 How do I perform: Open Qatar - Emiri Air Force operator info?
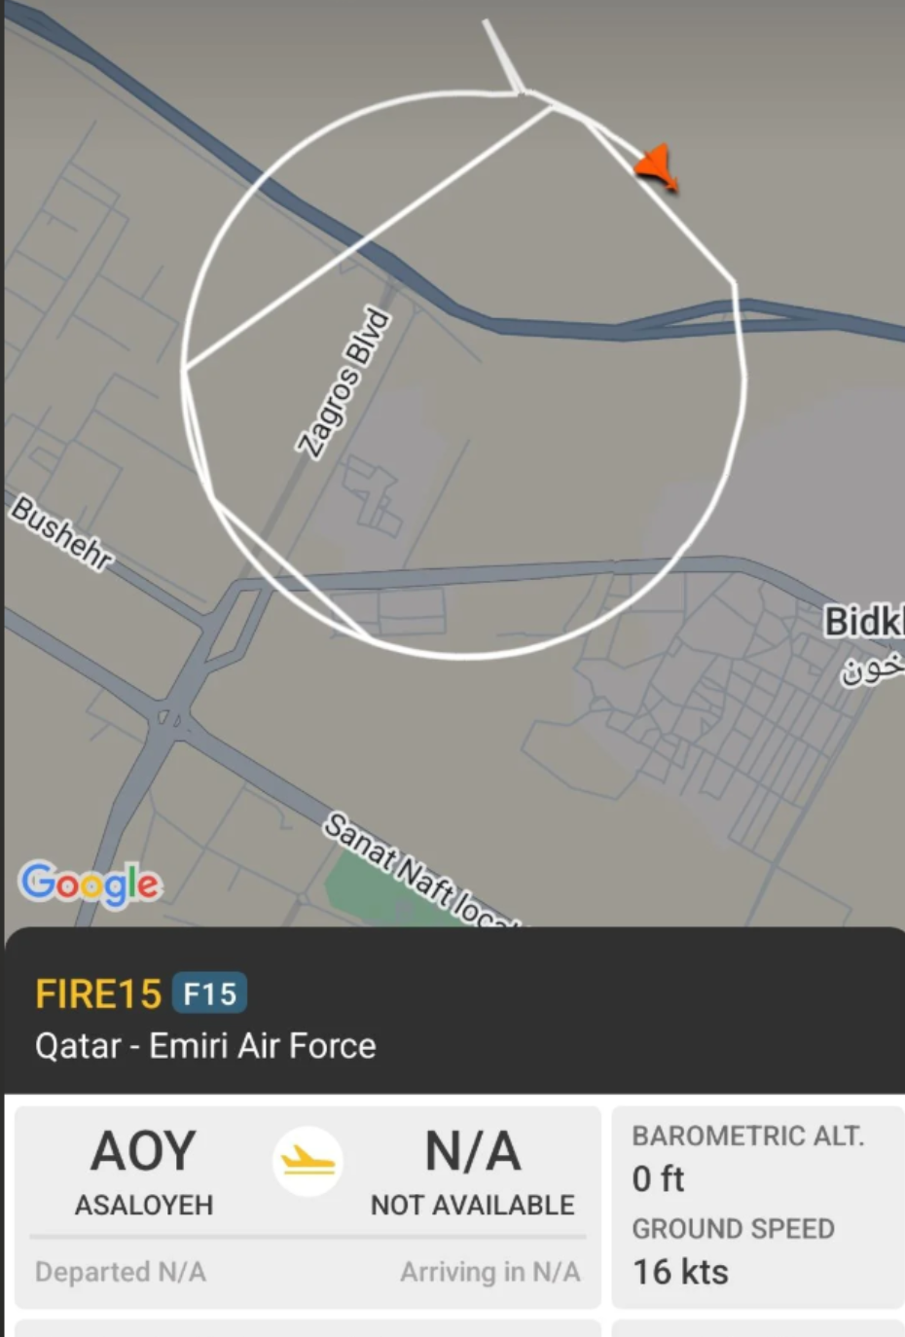[x=205, y=1046]
